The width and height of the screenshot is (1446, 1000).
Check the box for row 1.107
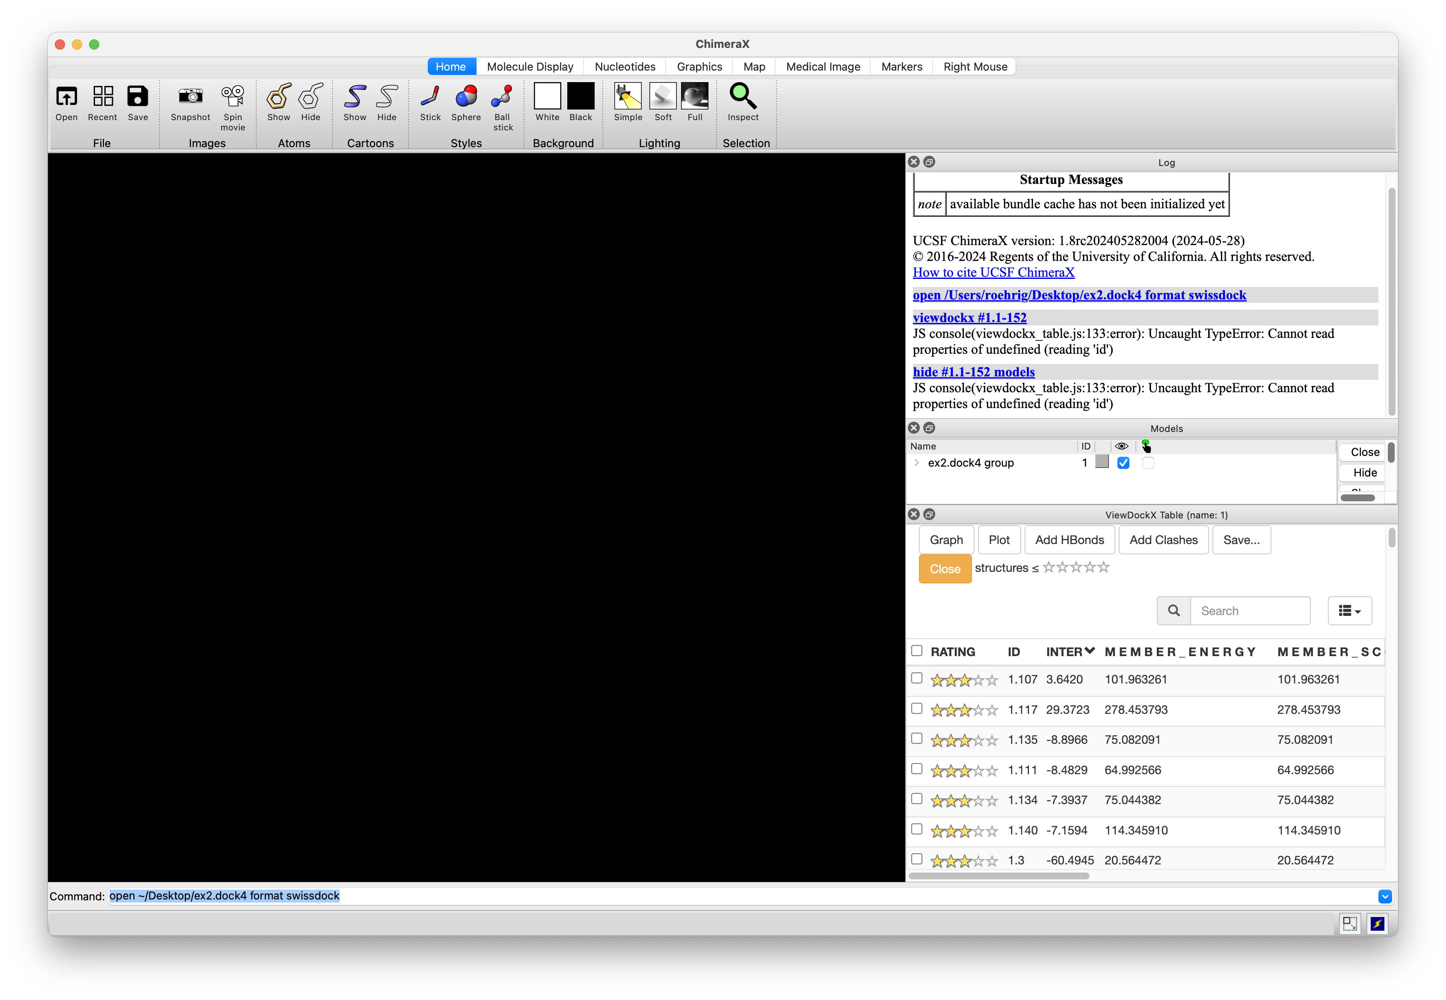(917, 678)
